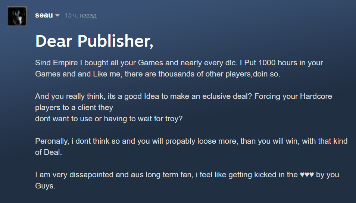Expand the dropdown arrow beside seau
Image resolution: width=356 pixels, height=203 pixels.
(x=57, y=15)
